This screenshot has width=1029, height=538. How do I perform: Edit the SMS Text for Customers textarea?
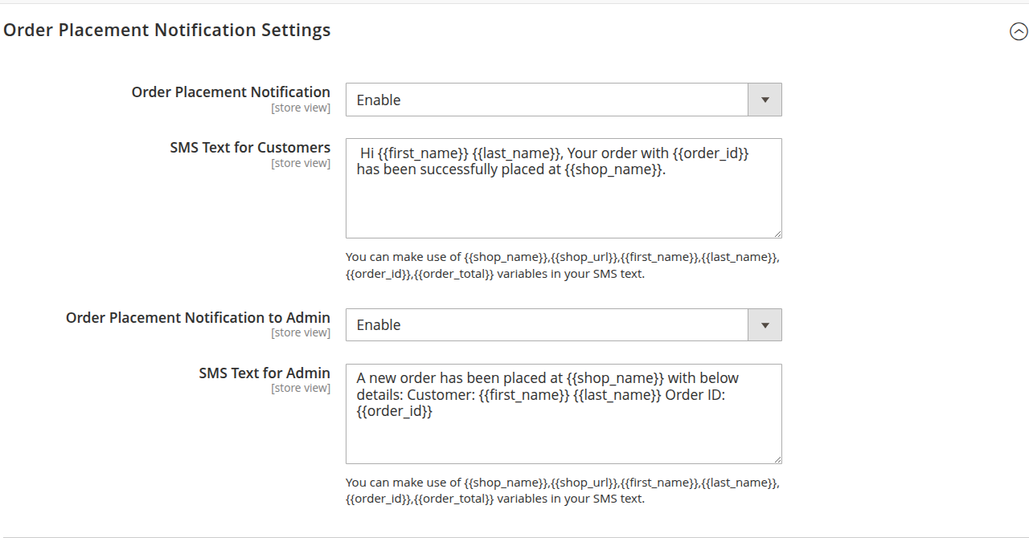(x=564, y=189)
